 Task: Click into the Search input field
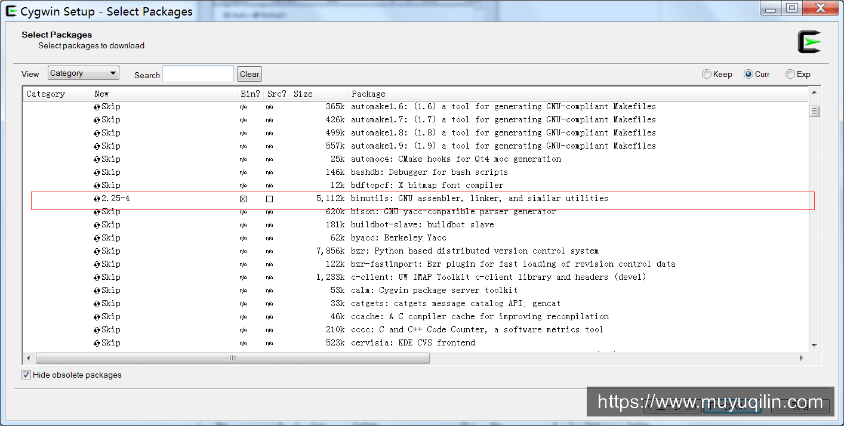coord(198,74)
